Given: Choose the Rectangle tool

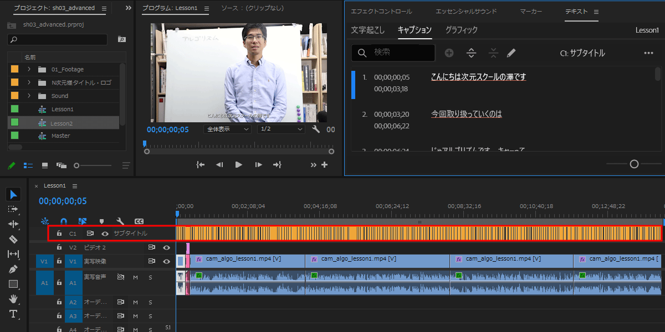Looking at the screenshot, I should [13, 284].
